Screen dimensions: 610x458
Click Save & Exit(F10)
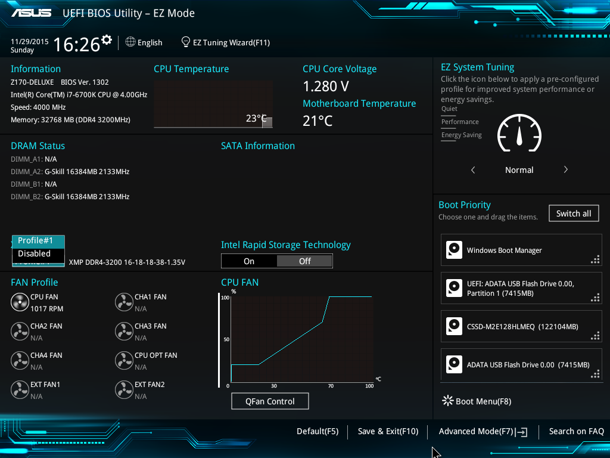click(x=388, y=432)
